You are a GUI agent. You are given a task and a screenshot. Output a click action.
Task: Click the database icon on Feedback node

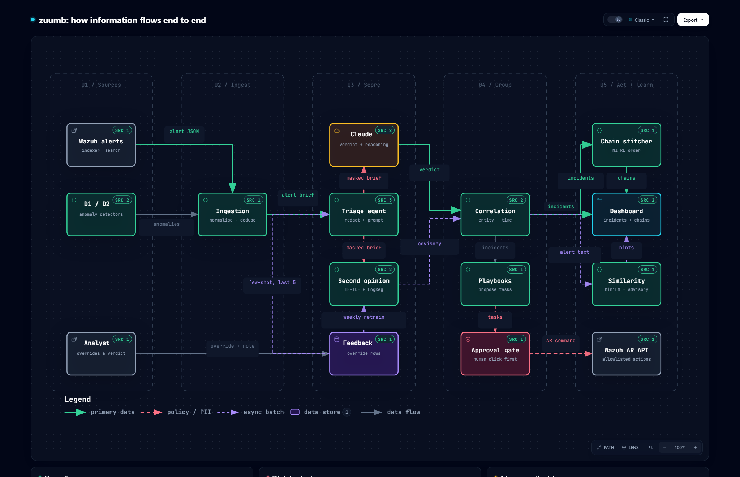click(x=337, y=339)
